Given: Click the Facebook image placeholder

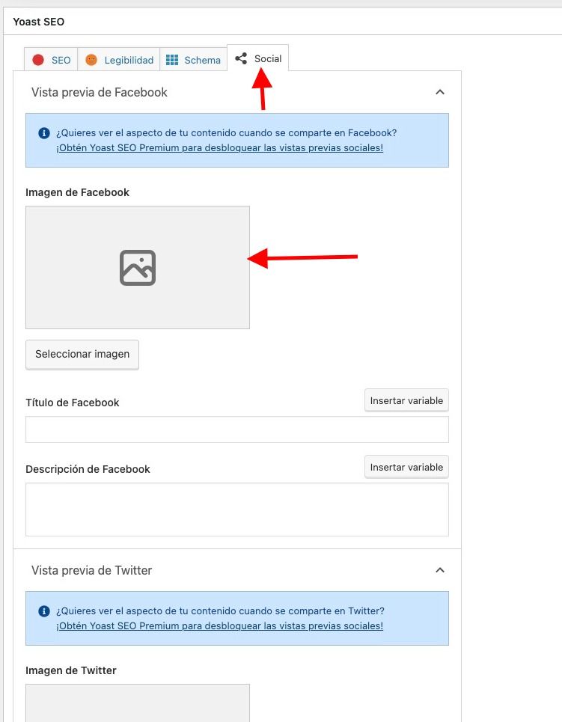Looking at the screenshot, I should (x=138, y=268).
